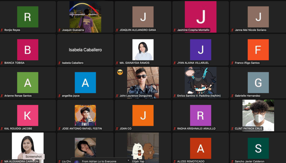Click CLINT PATRICK CRUZ's profile photo
This screenshot has height=163, width=286.
click(x=258, y=115)
